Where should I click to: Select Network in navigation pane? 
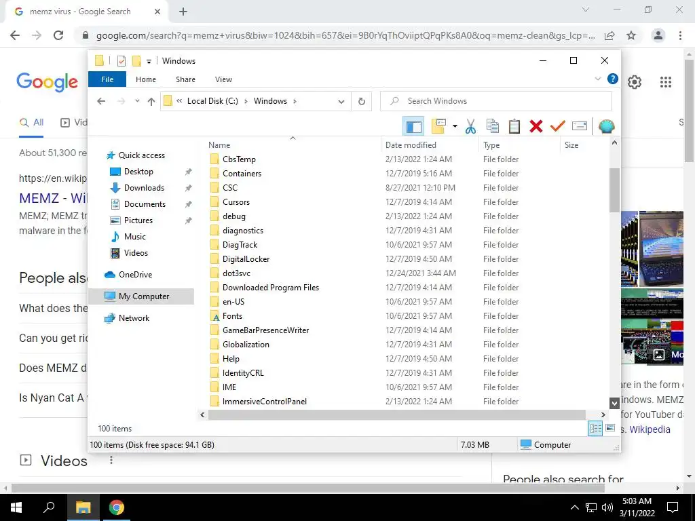coord(134,318)
